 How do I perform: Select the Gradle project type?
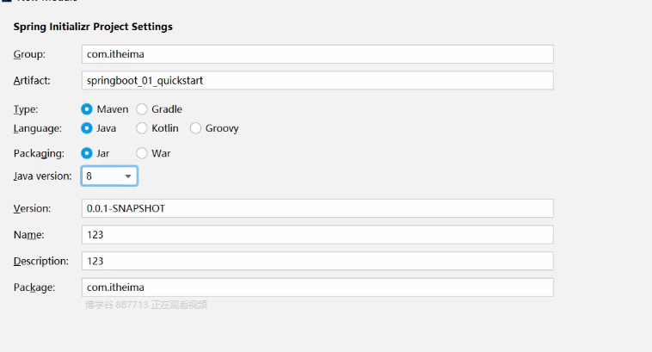[x=142, y=109]
